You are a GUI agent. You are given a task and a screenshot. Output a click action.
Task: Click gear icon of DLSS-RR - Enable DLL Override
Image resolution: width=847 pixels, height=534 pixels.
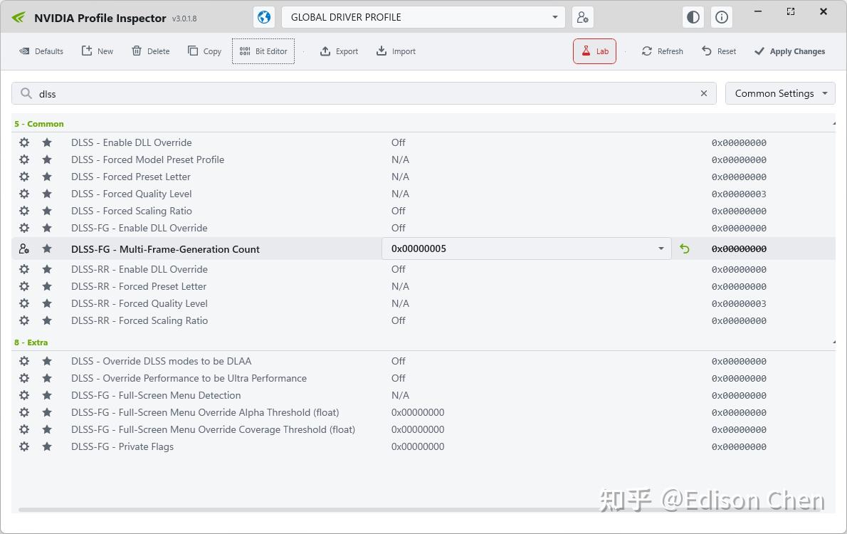click(x=24, y=269)
